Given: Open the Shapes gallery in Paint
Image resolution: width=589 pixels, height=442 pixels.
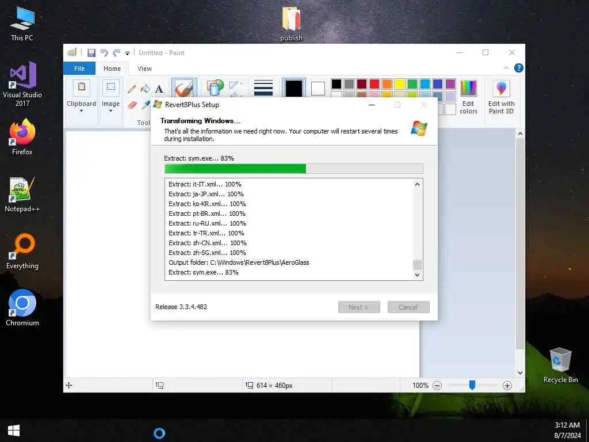Looking at the screenshot, I should 215,87.
